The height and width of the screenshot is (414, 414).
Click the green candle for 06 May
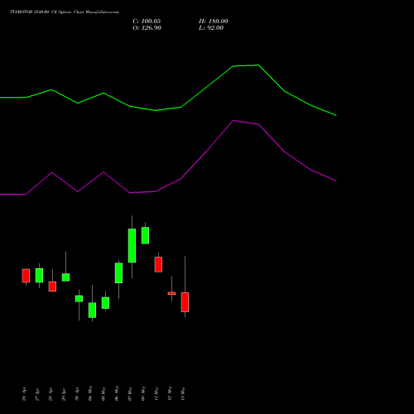click(x=118, y=273)
